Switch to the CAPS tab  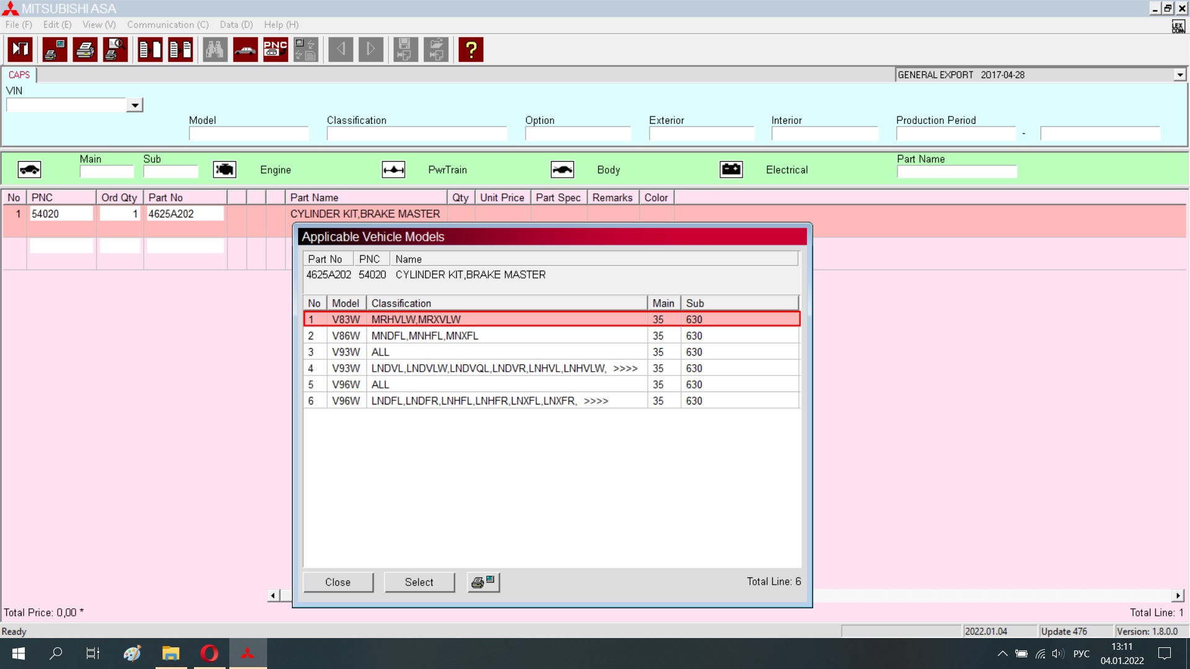19,75
